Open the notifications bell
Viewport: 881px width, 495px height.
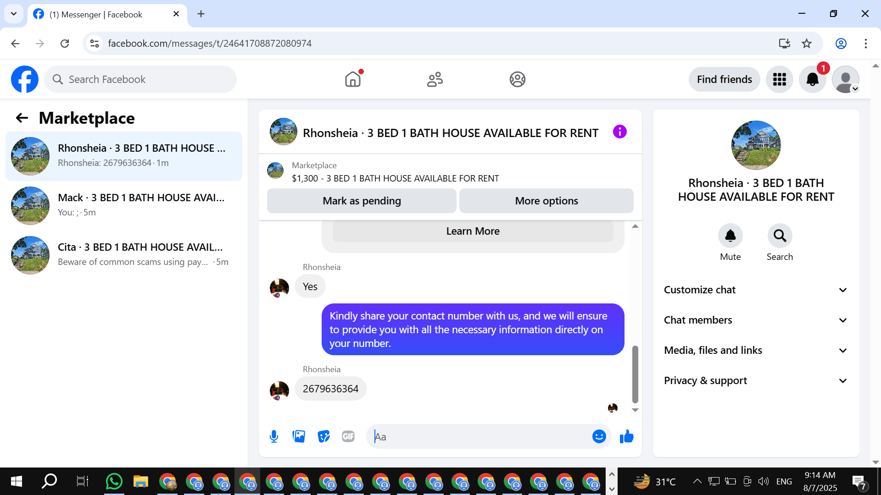tap(812, 79)
